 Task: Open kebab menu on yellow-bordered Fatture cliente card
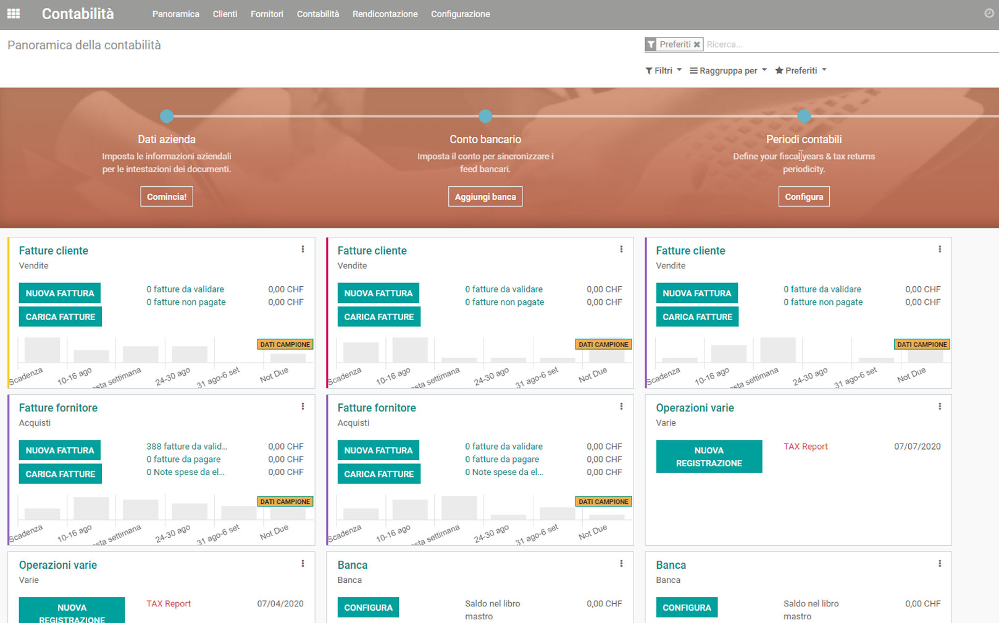click(x=303, y=249)
